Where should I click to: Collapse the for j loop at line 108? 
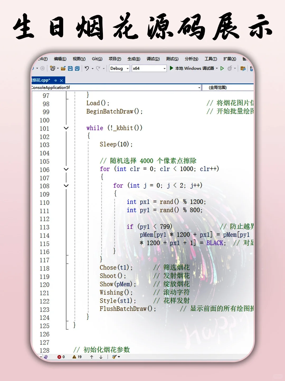point(66,185)
